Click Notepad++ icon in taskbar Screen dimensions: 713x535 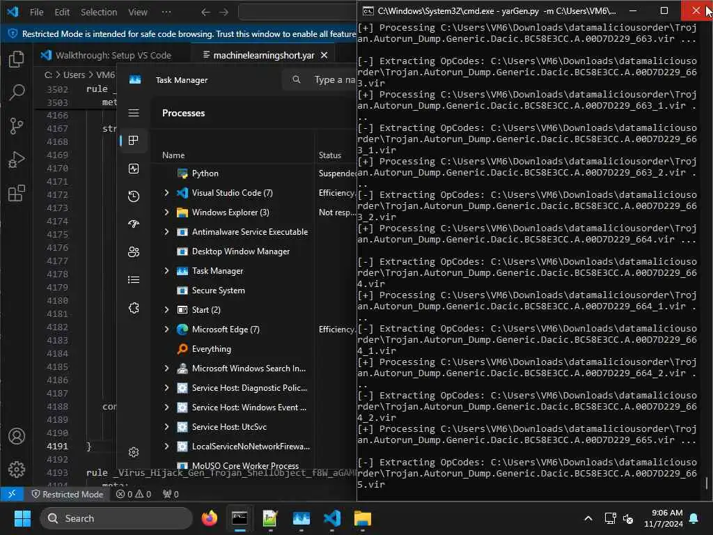click(x=270, y=518)
